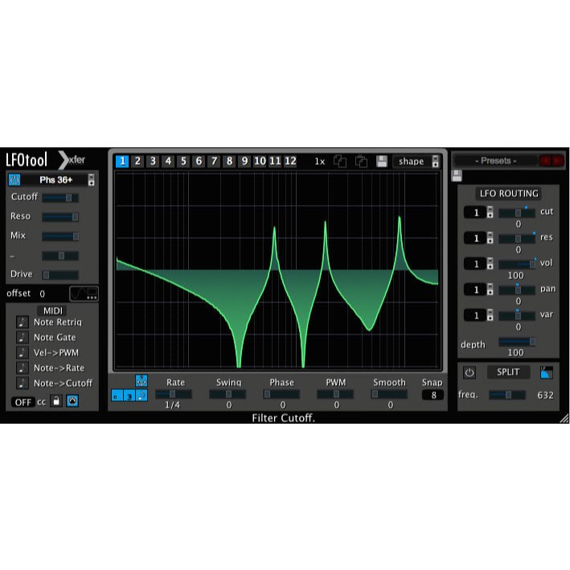Toggle the filter power button

coord(14,180)
